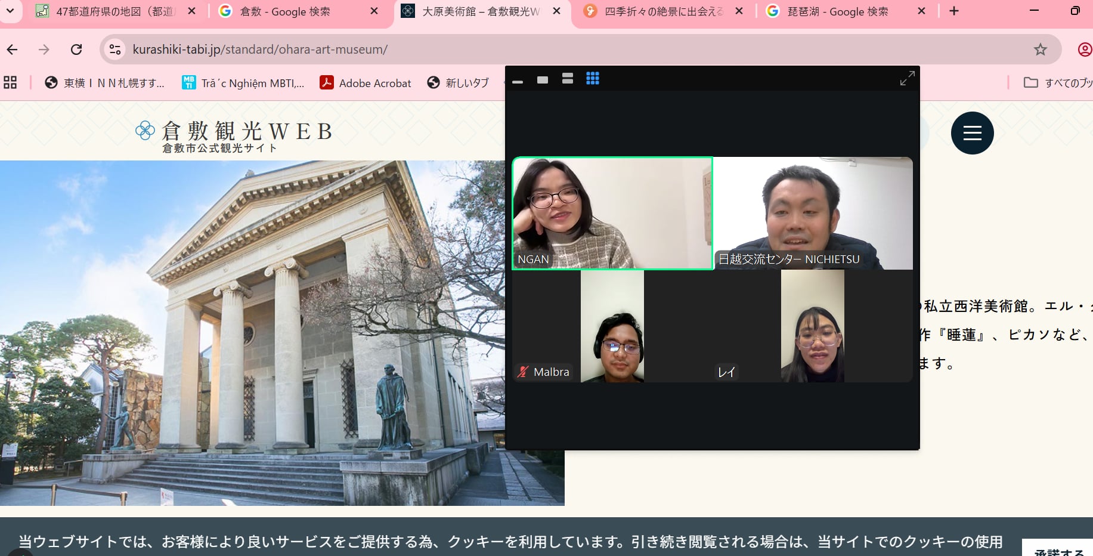Click the 倉敷観光WEB site logo

(x=234, y=136)
